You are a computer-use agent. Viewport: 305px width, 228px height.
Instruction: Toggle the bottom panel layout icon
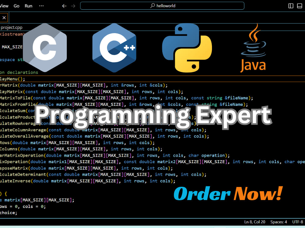pos(300,6)
